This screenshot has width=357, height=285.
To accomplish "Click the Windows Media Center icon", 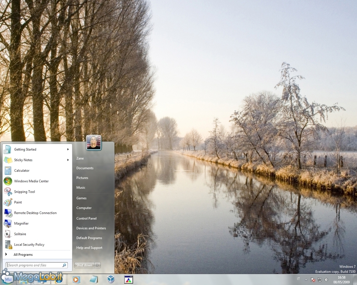I will [x=8, y=181].
